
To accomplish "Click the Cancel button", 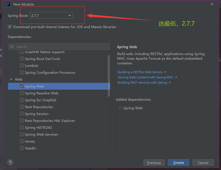I will (x=203, y=163).
